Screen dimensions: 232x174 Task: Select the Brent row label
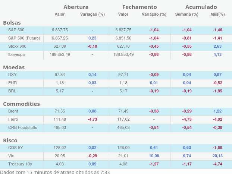pos(13,111)
